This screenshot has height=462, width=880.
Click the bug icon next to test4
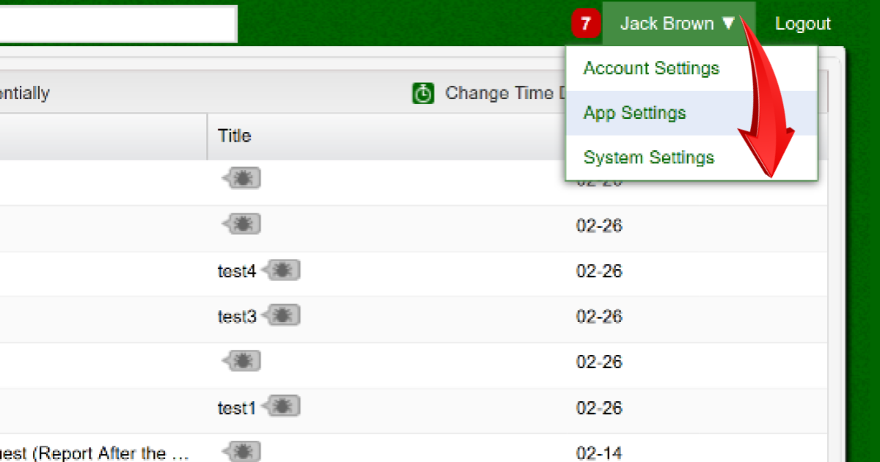[x=282, y=271]
